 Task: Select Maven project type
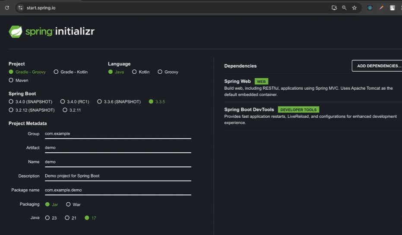pos(19,80)
